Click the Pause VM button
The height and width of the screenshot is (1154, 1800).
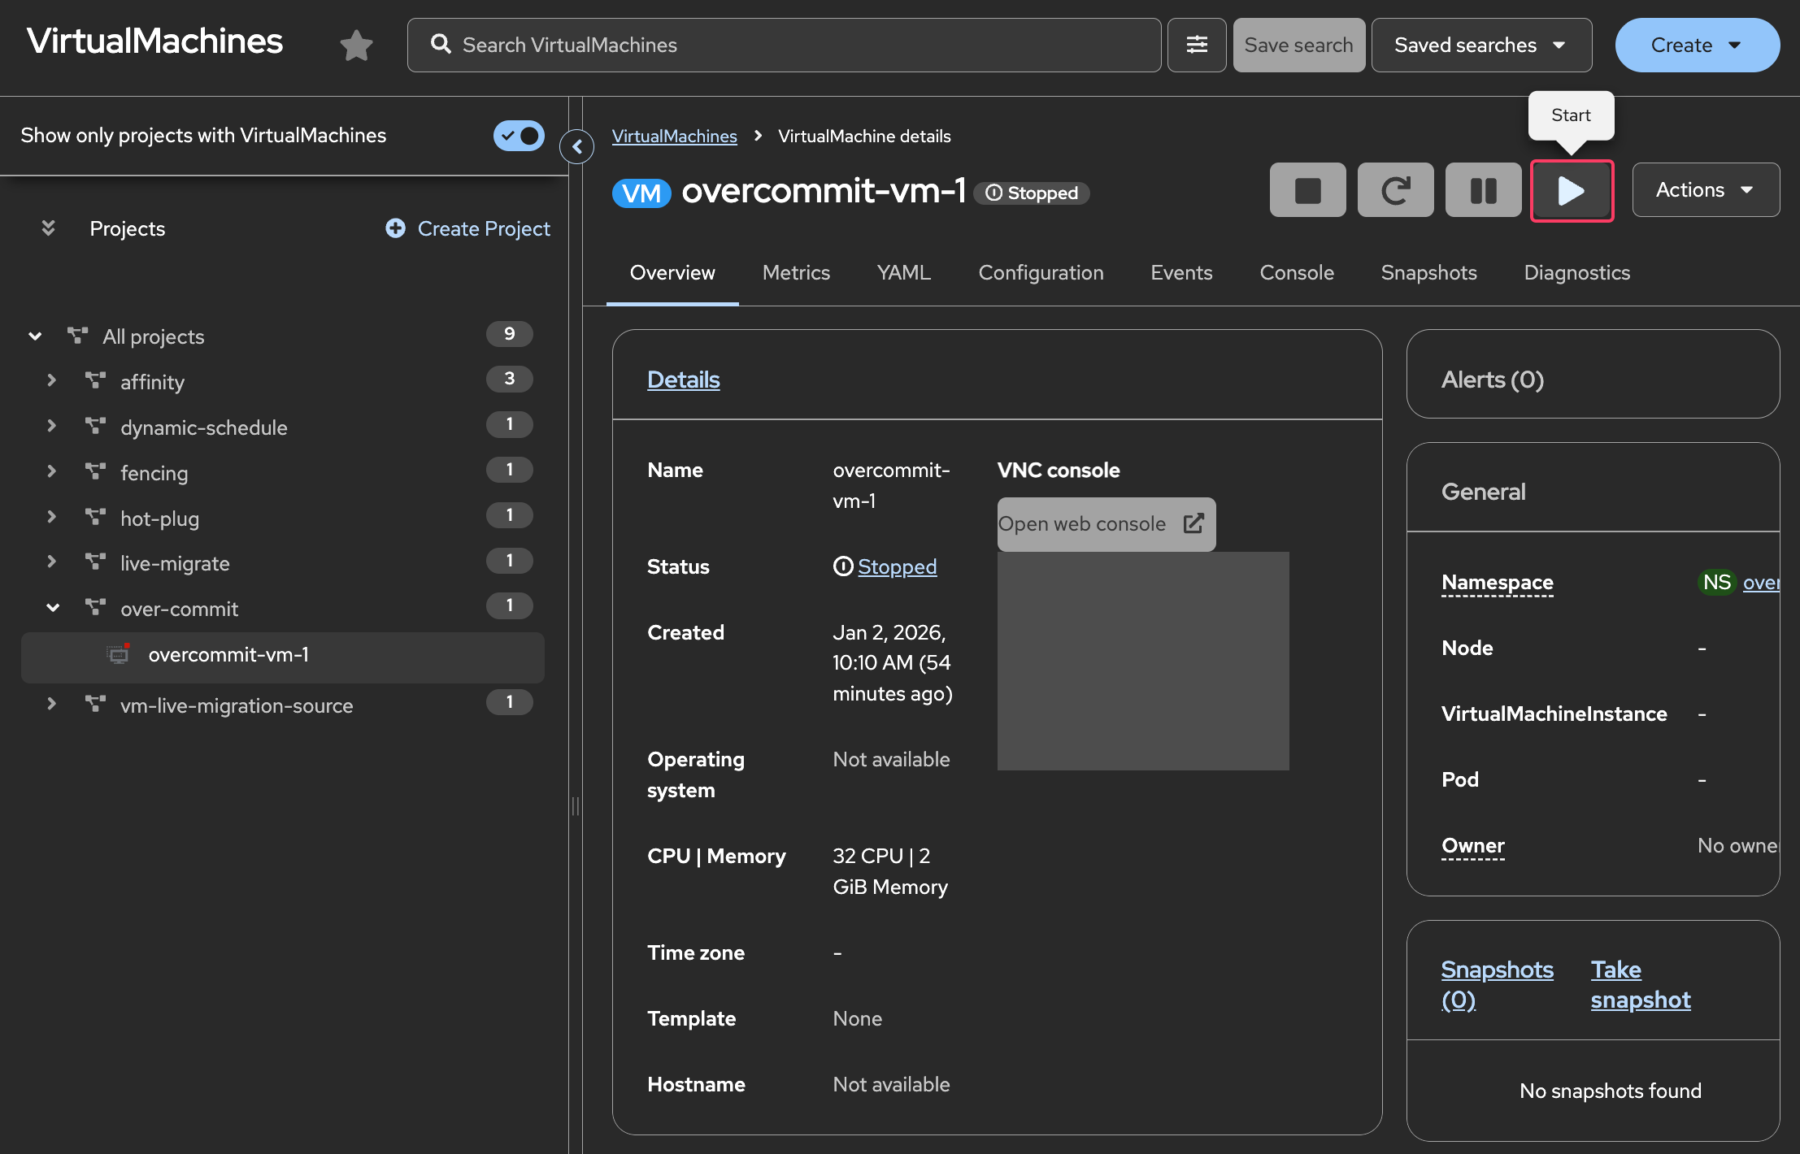point(1483,191)
